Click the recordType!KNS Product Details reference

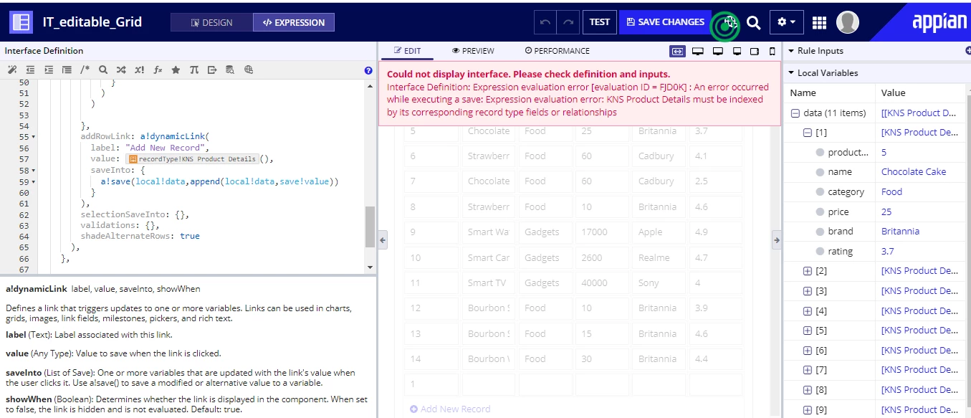[x=192, y=159]
